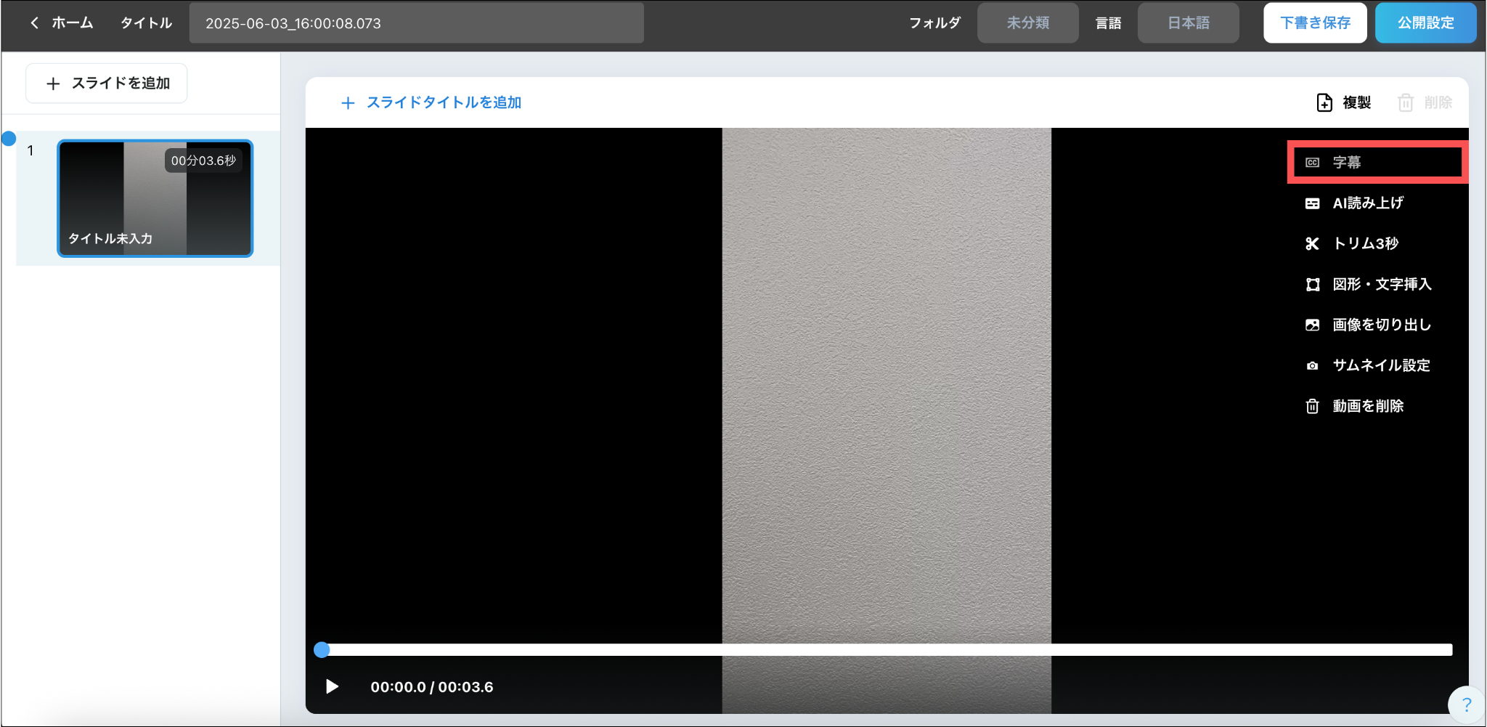Viewport: 1487px width, 727px height.
Task: Click the 言語 label
Action: (1108, 23)
